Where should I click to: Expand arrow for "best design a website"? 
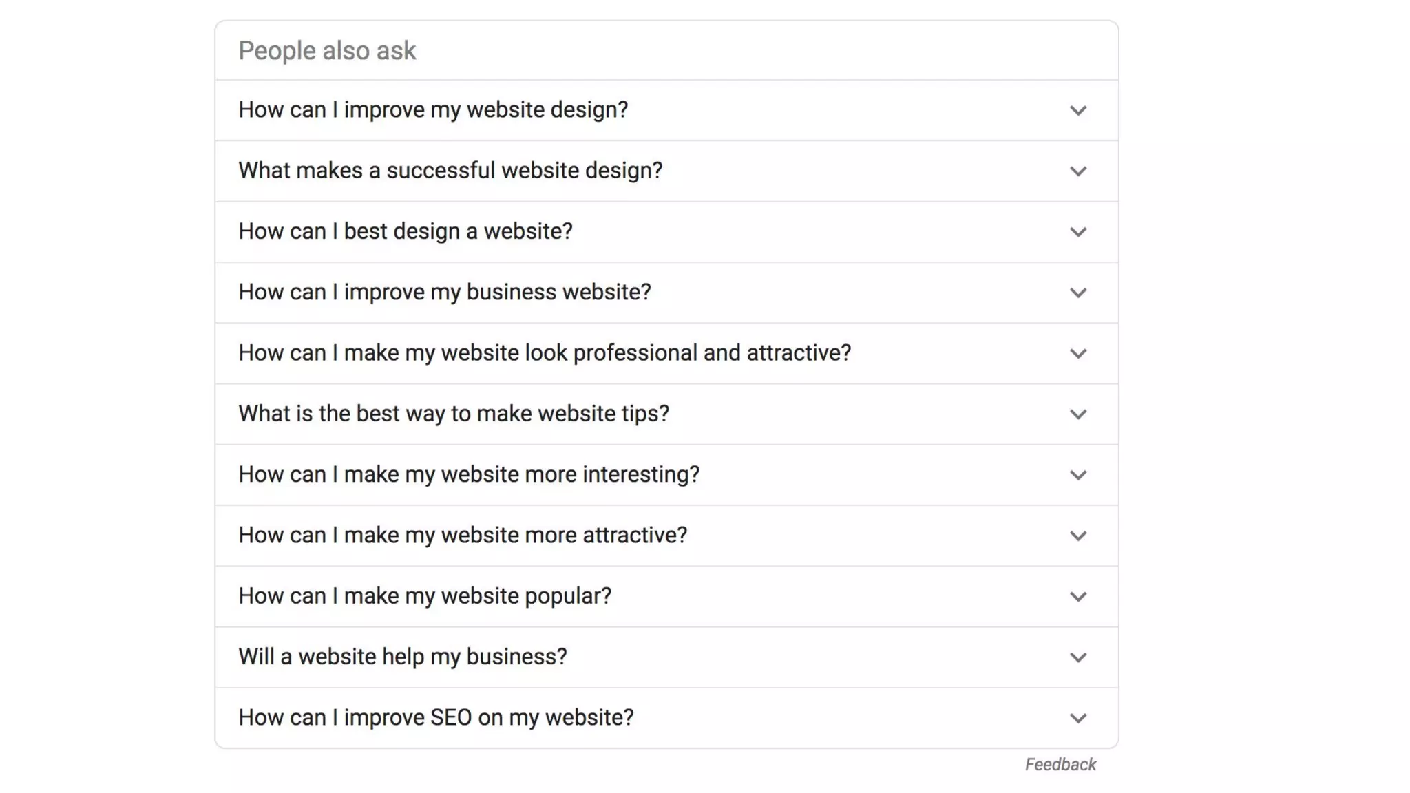(1077, 232)
